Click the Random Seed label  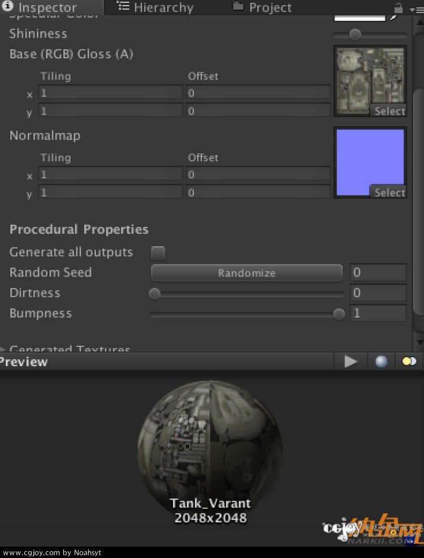[50, 273]
